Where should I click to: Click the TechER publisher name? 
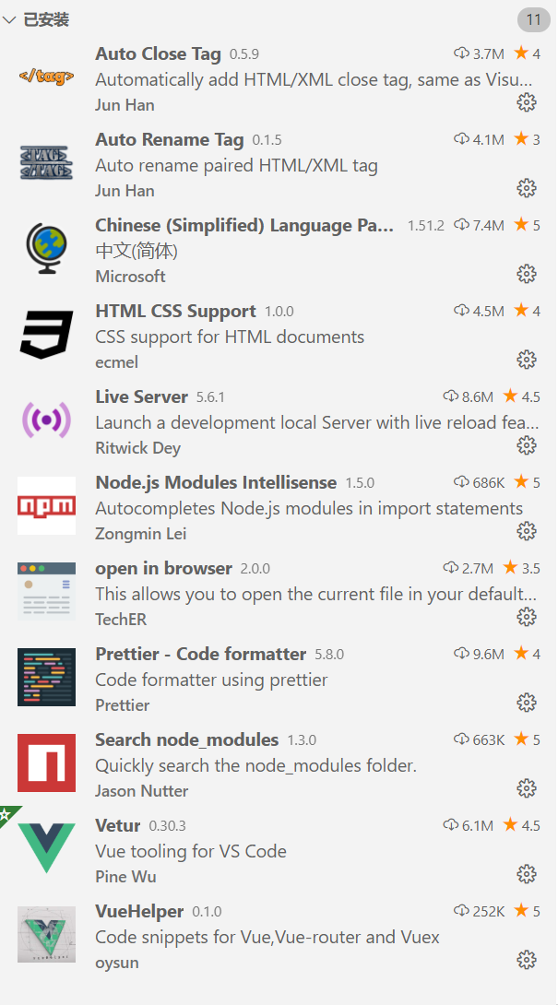(121, 620)
